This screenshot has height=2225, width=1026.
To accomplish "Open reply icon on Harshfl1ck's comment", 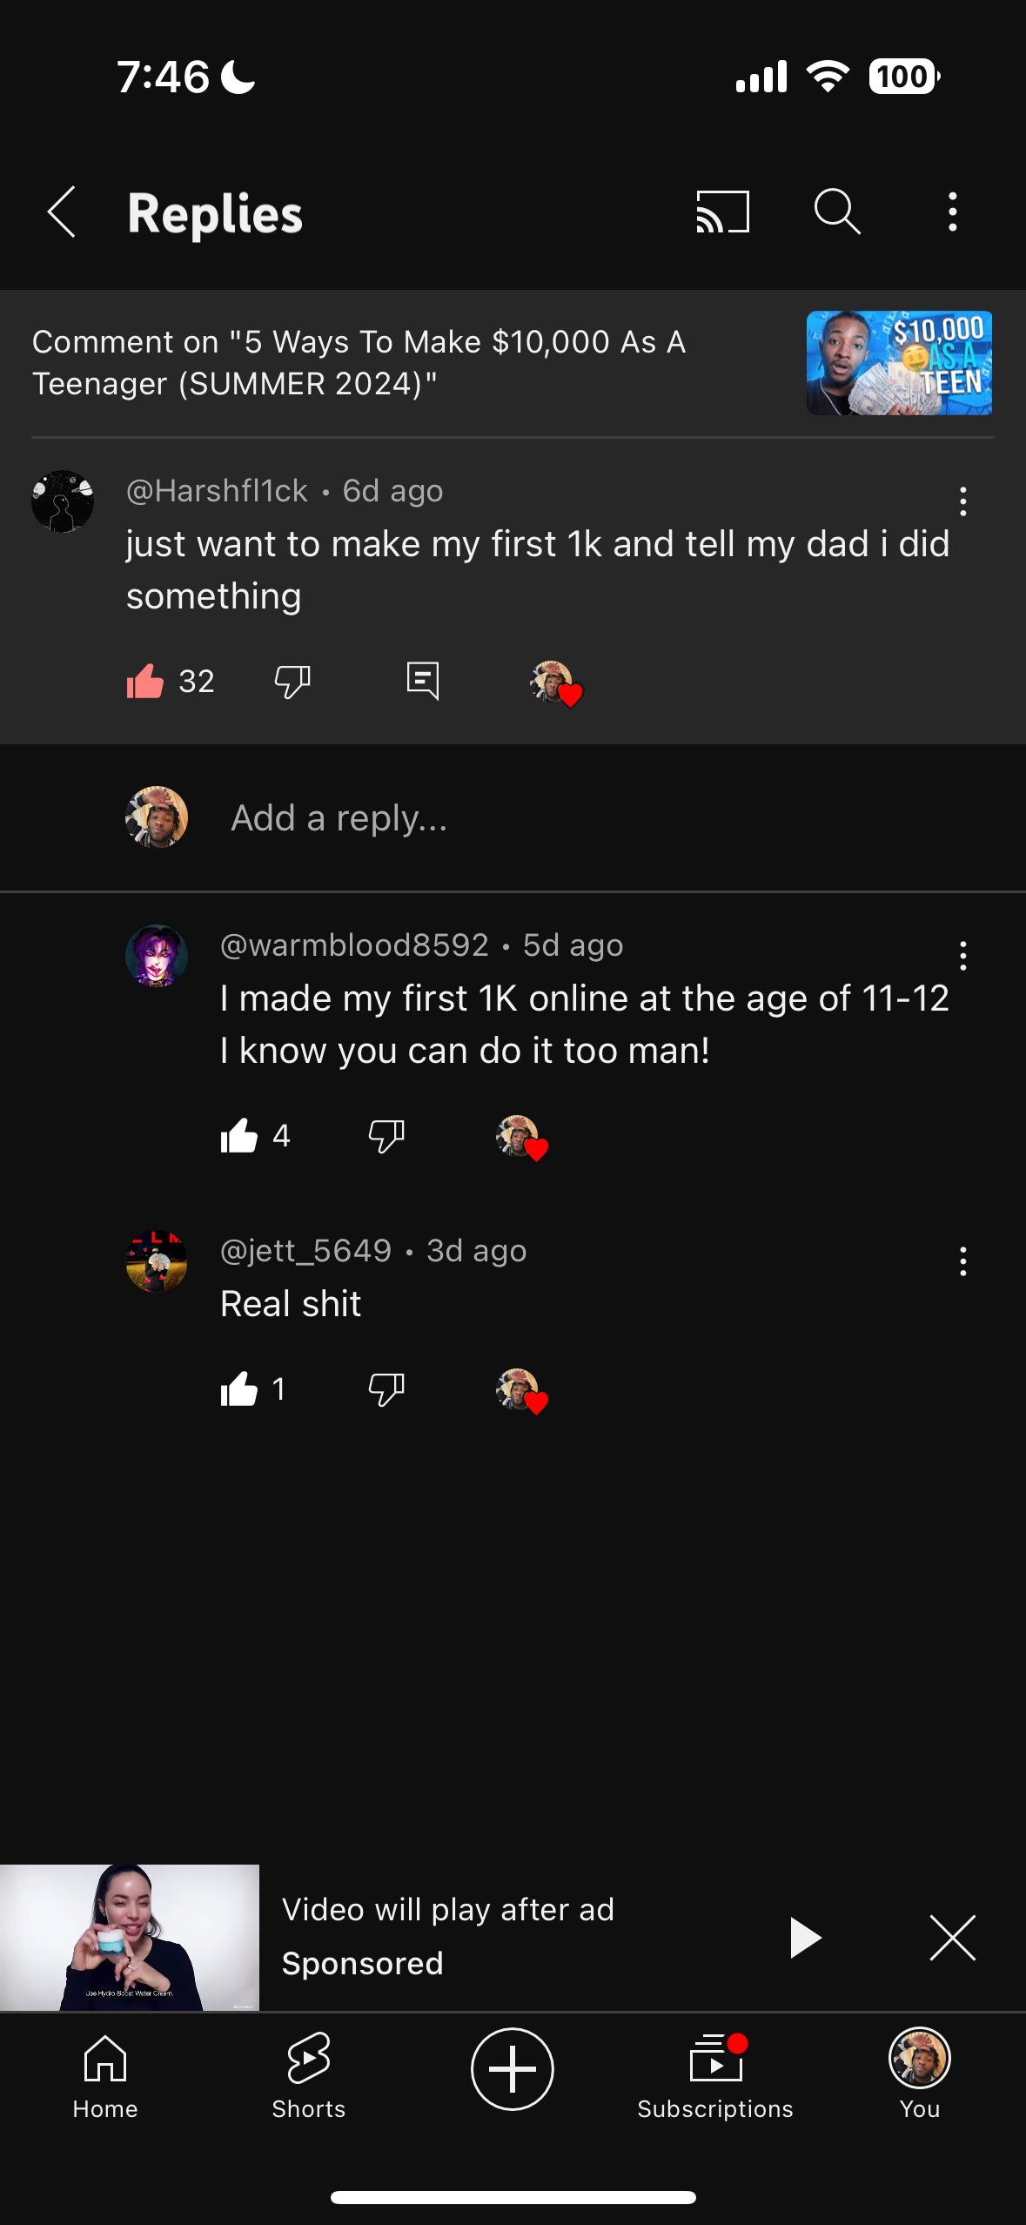I will (x=423, y=681).
